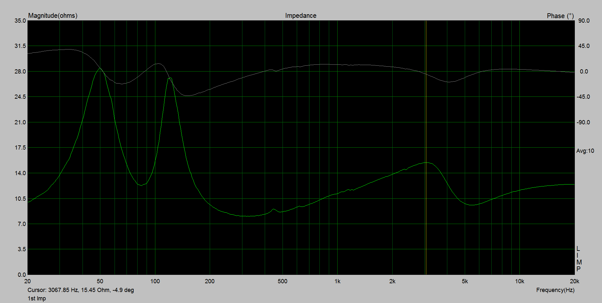Viewport: 602px width, 303px height.
Task: Click the '0.0' magnitude axis origin value
Action: click(22, 275)
